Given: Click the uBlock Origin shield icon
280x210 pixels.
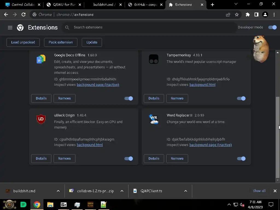Looking at the screenshot, I should click(41, 119).
